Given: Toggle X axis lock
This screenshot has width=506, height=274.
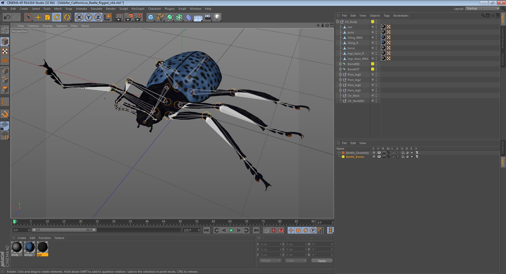Looking at the screenshot, I should tap(79, 17).
